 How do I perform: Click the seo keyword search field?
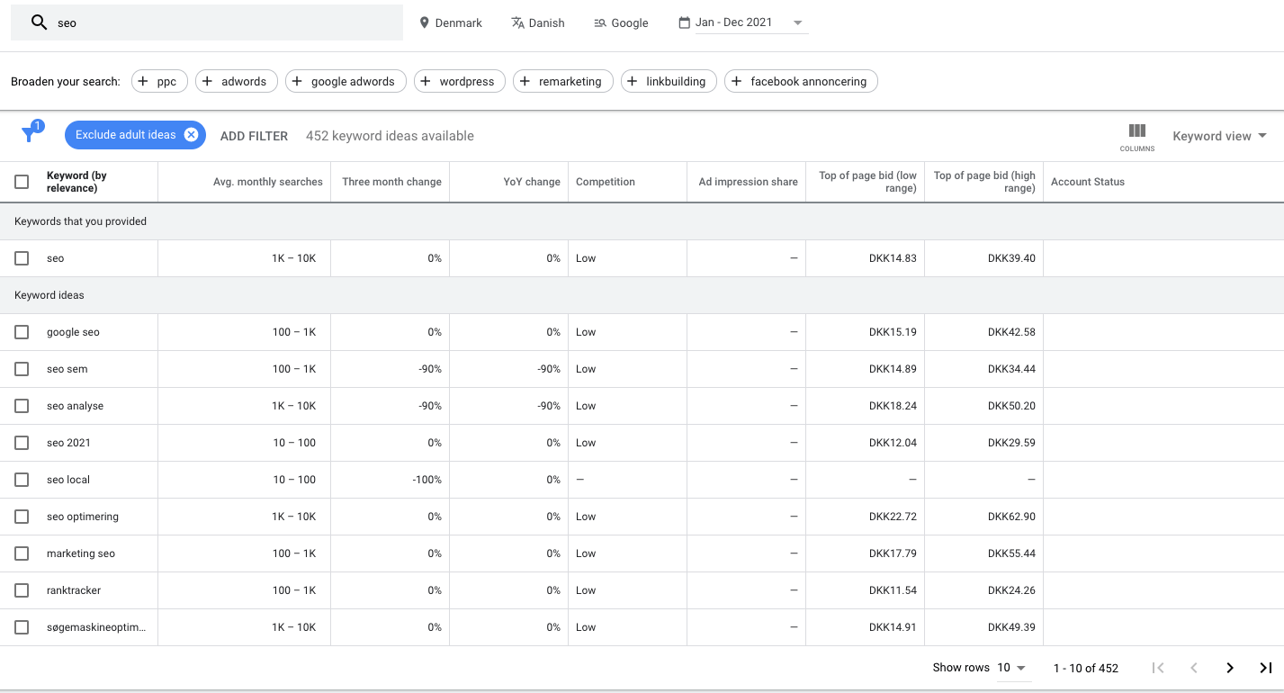[207, 22]
